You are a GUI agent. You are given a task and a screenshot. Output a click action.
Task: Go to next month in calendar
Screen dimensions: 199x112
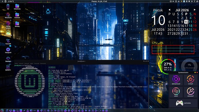[x=195, y=10]
